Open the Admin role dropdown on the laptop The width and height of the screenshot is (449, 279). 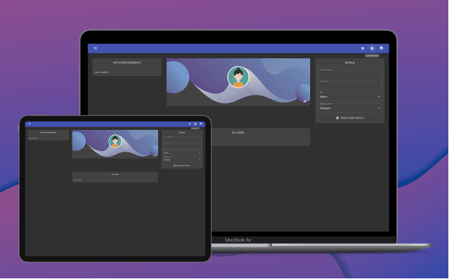point(349,97)
